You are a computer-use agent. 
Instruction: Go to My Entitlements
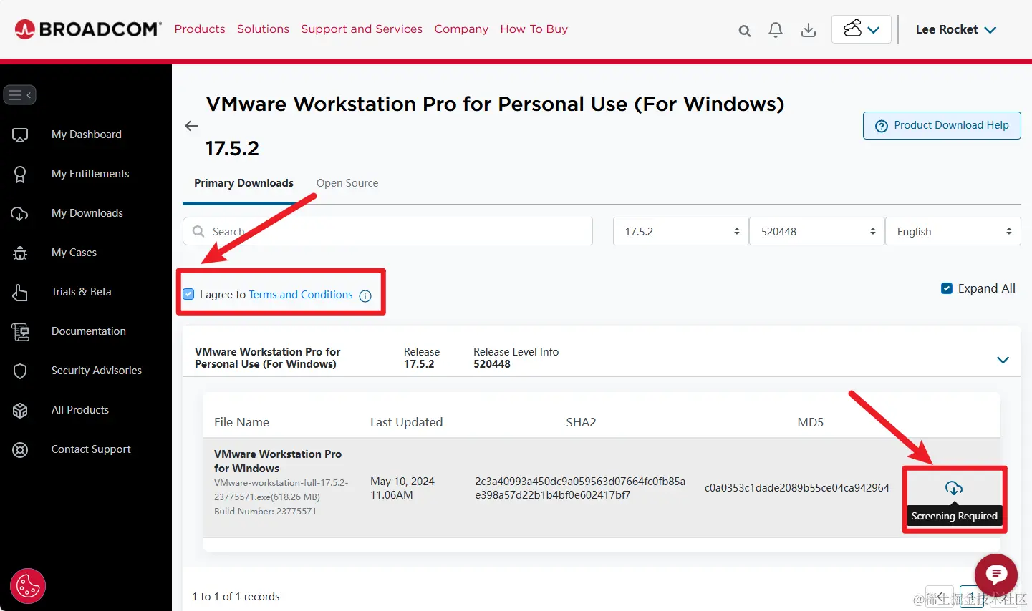pos(90,174)
